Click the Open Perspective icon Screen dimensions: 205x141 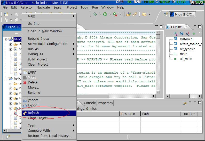click(x=166, y=14)
